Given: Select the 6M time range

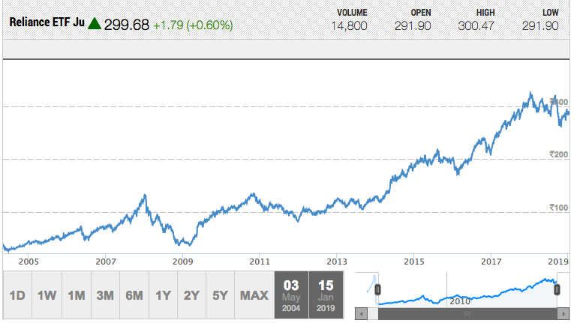Looking at the screenshot, I should point(134,295).
